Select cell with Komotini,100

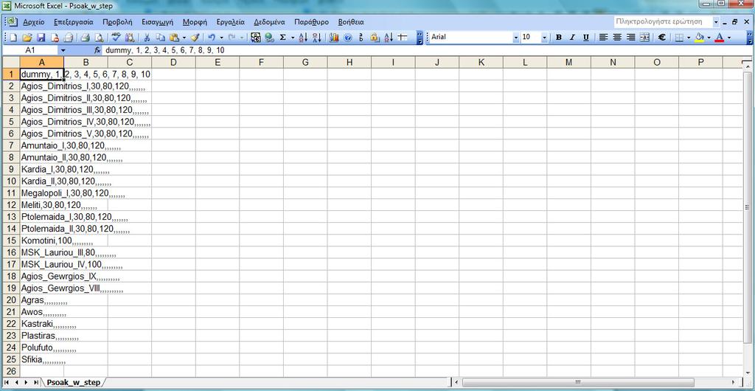point(41,241)
